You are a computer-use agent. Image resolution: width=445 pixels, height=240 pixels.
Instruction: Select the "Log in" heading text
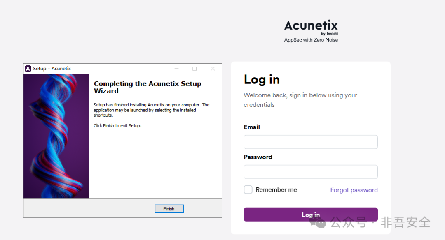pos(262,79)
